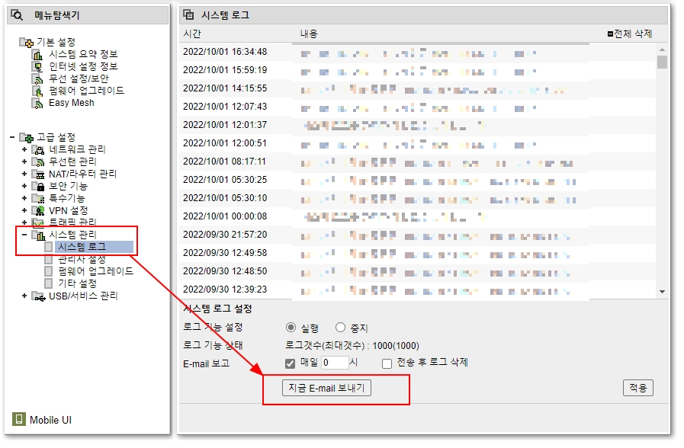Click the 메뉴탐색기 search magnifier icon
684x448 pixels.
17,15
